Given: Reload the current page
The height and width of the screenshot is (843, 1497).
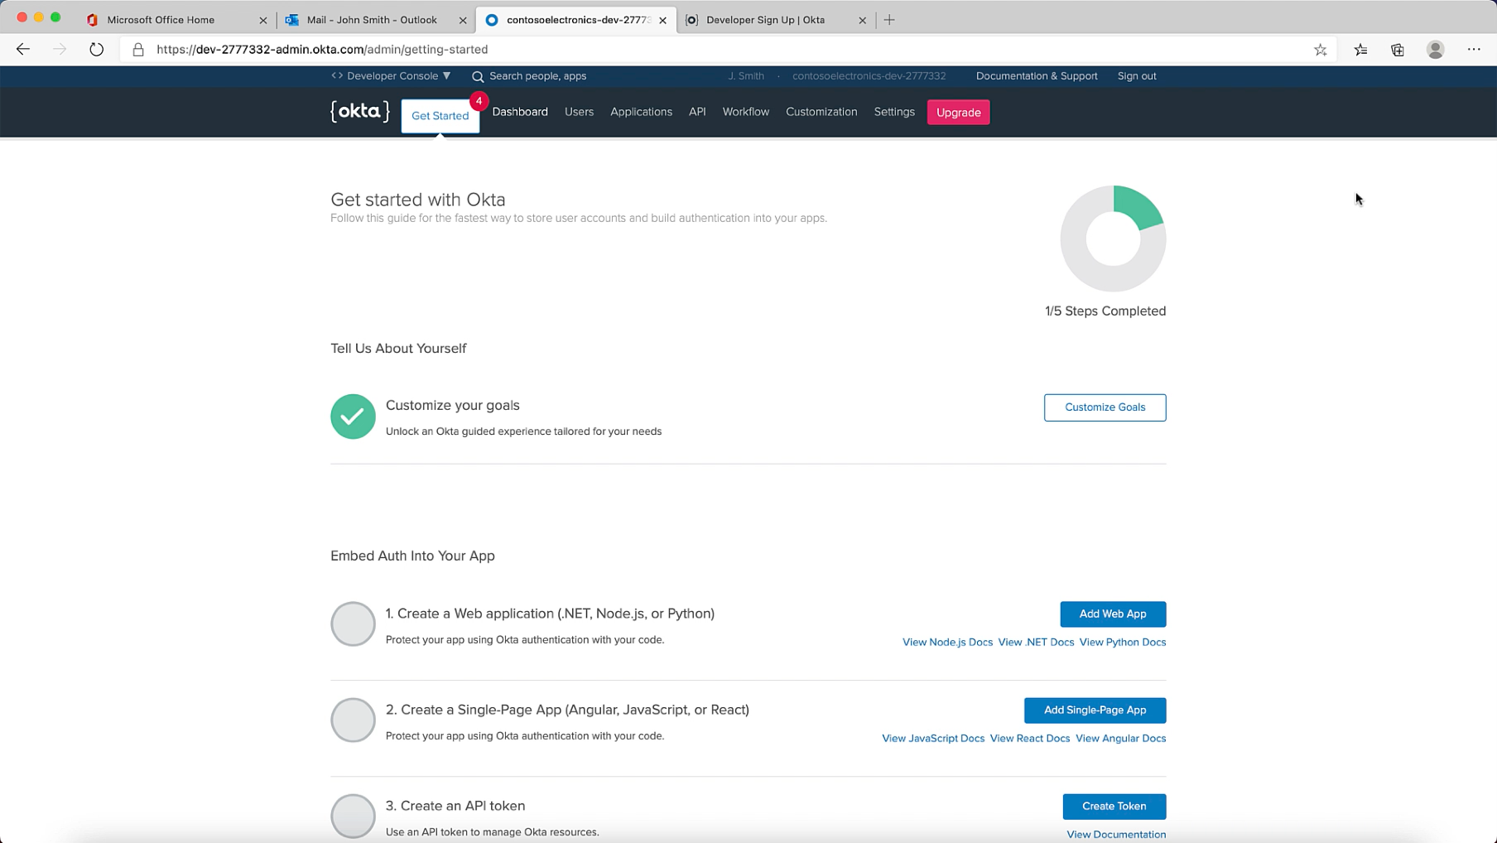Looking at the screenshot, I should point(97,50).
